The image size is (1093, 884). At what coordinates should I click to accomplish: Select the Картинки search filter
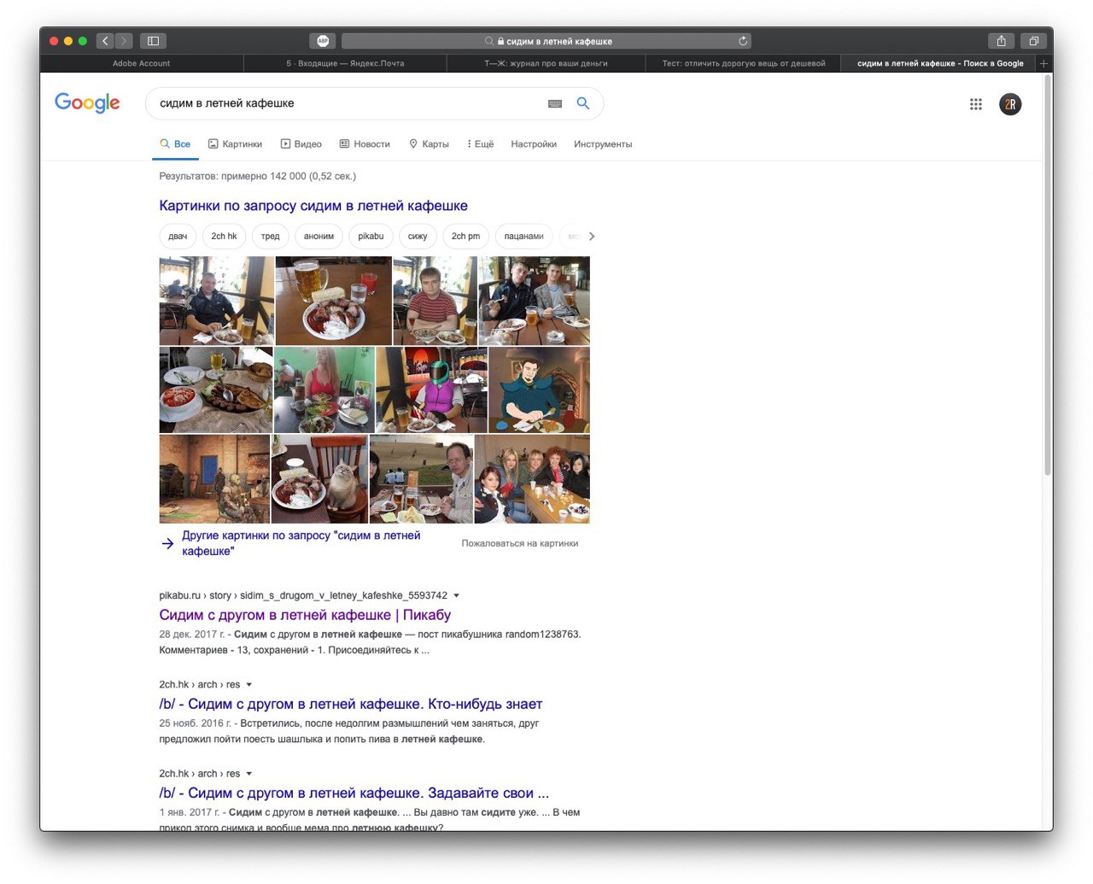click(x=235, y=144)
